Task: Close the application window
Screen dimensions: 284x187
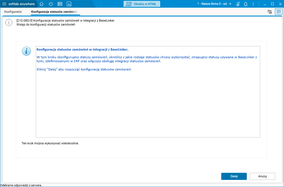Action: (x=280, y=4)
